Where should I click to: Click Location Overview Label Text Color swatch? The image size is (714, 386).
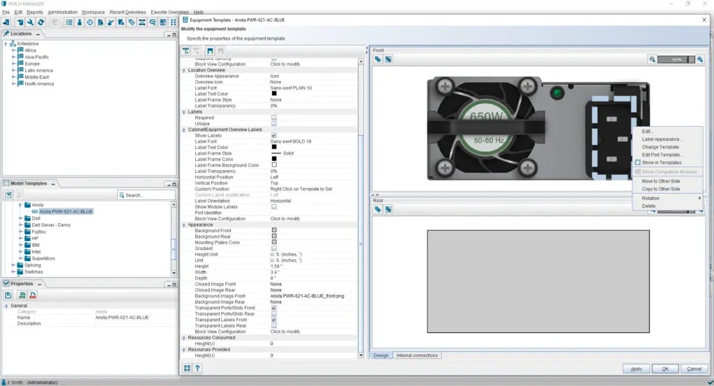[x=274, y=94]
